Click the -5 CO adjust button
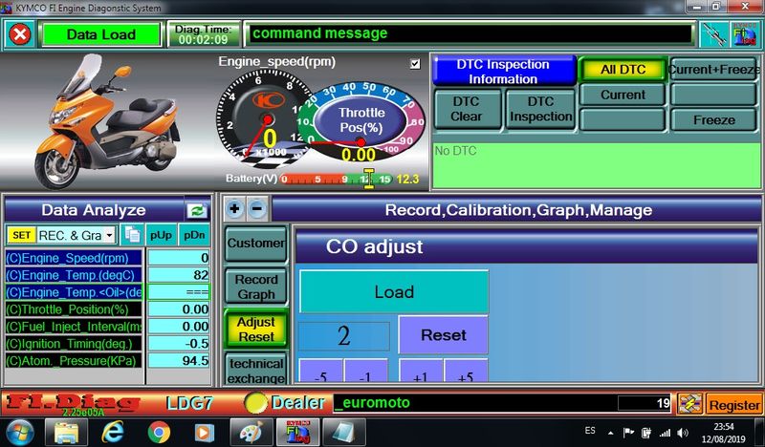765x447 pixels. (320, 372)
